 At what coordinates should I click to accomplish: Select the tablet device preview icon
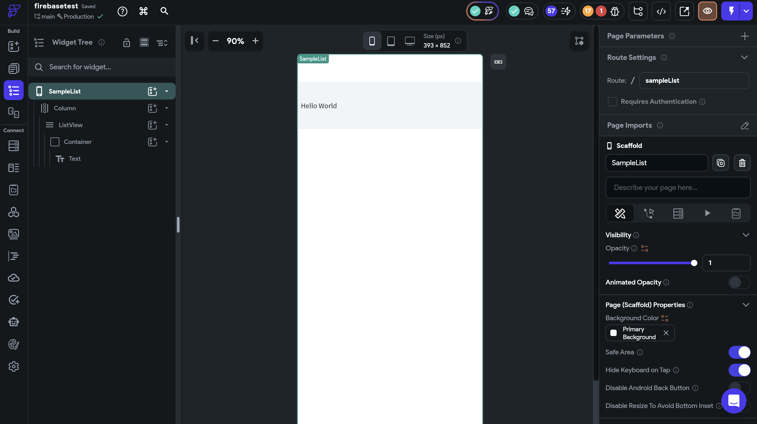pos(391,41)
